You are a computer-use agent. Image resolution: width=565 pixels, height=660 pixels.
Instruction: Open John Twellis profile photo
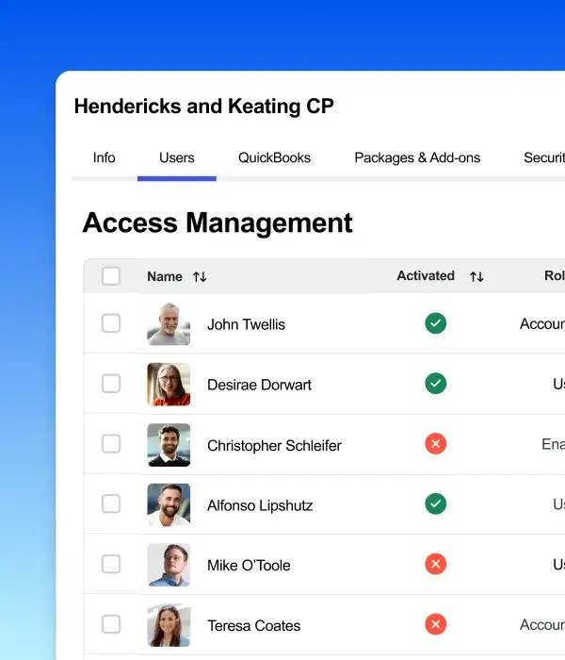pos(169,323)
